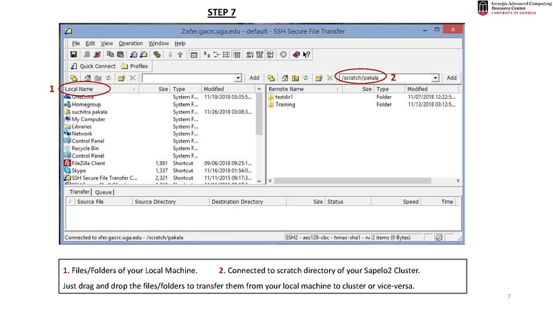Screen dimensions: 553x311
Task: Toggle the folder view window icon
Action: click(194, 55)
